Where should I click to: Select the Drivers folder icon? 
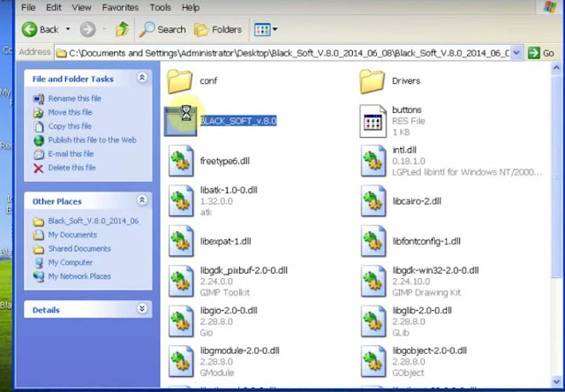pyautogui.click(x=372, y=81)
